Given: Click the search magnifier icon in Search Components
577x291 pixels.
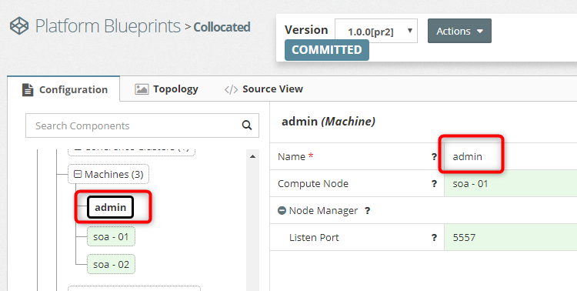Looking at the screenshot, I should pos(246,125).
